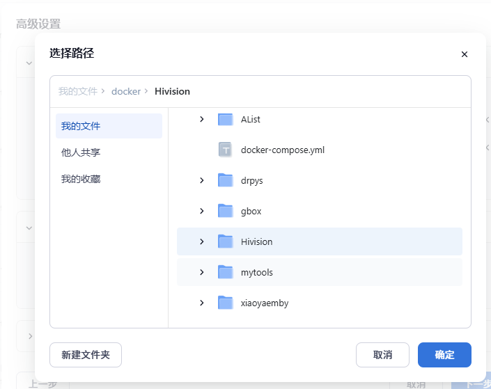Open 我的收藏 in the sidebar
The image size is (491, 389).
pos(81,179)
